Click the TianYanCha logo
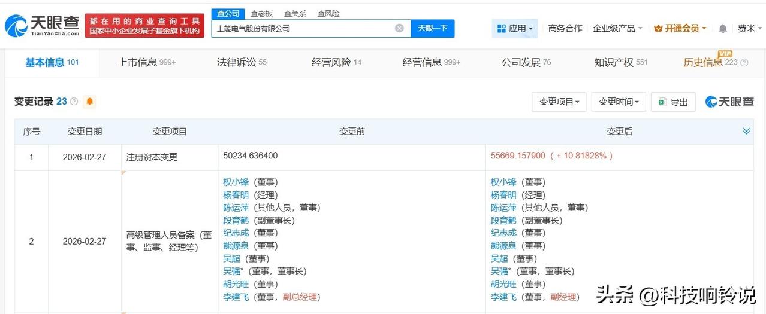This screenshot has height=314, width=766. (x=42, y=25)
